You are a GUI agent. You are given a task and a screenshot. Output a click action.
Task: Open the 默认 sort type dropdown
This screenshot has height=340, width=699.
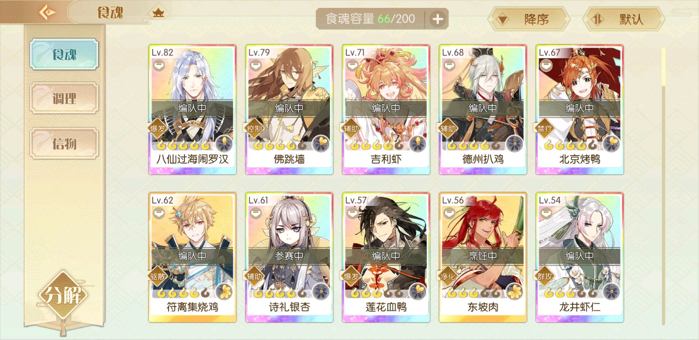tap(624, 19)
